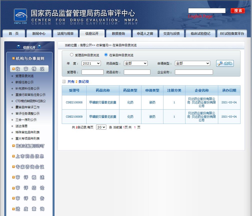Open 直接行政审批任务公示 sidebar link
Screen dimensions: 252x216
pos(30,95)
